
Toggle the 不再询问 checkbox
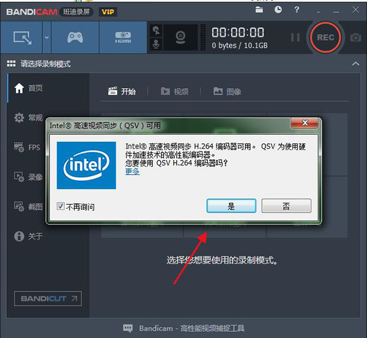tap(61, 206)
